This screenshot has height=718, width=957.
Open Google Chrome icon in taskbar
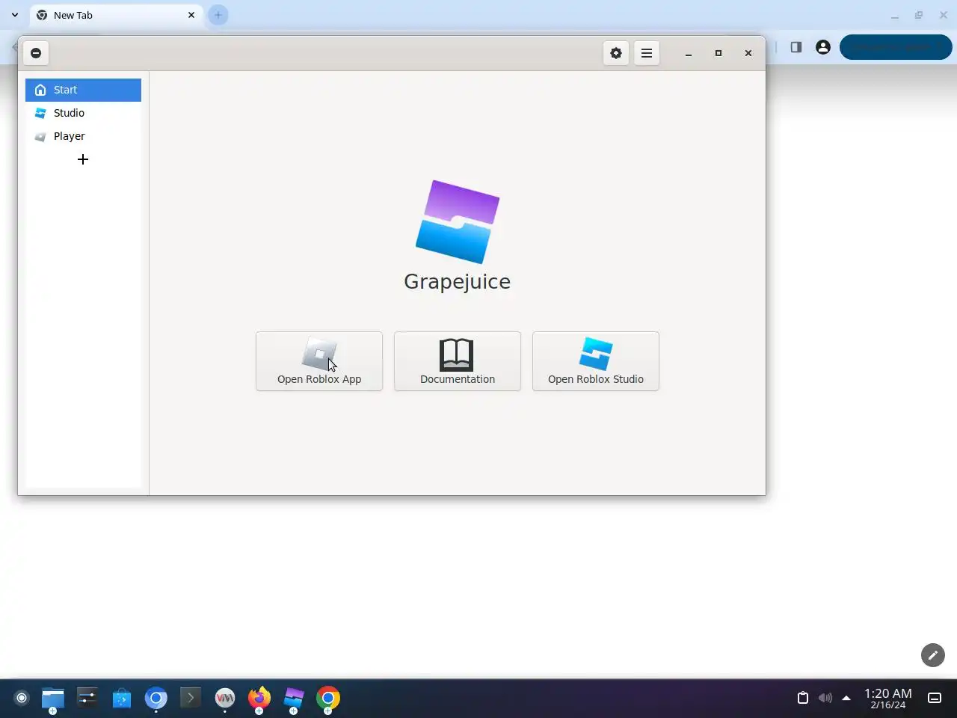coord(328,699)
